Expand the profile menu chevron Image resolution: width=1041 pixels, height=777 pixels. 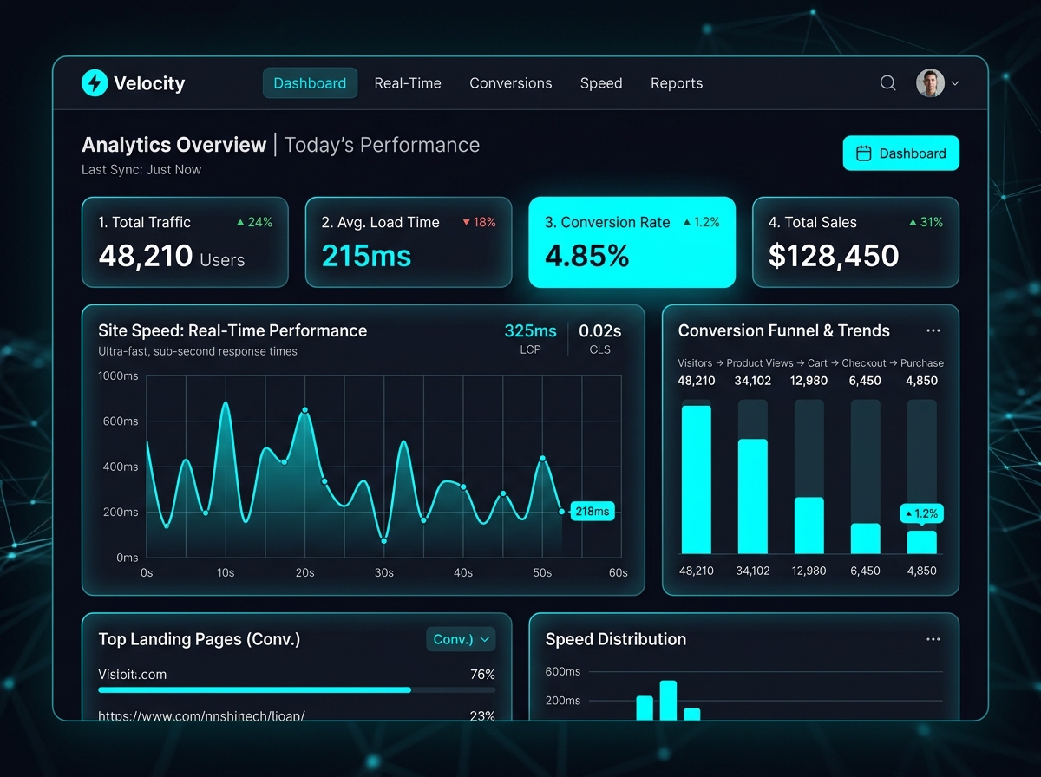955,83
